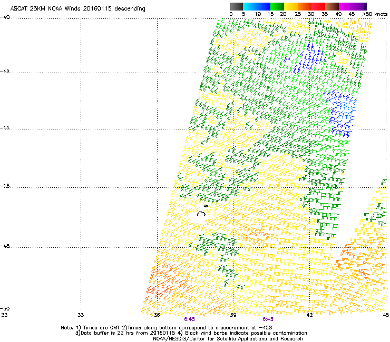Click the purple '6:45' time label between 39 and 42
The image size is (390, 342).
(268, 319)
